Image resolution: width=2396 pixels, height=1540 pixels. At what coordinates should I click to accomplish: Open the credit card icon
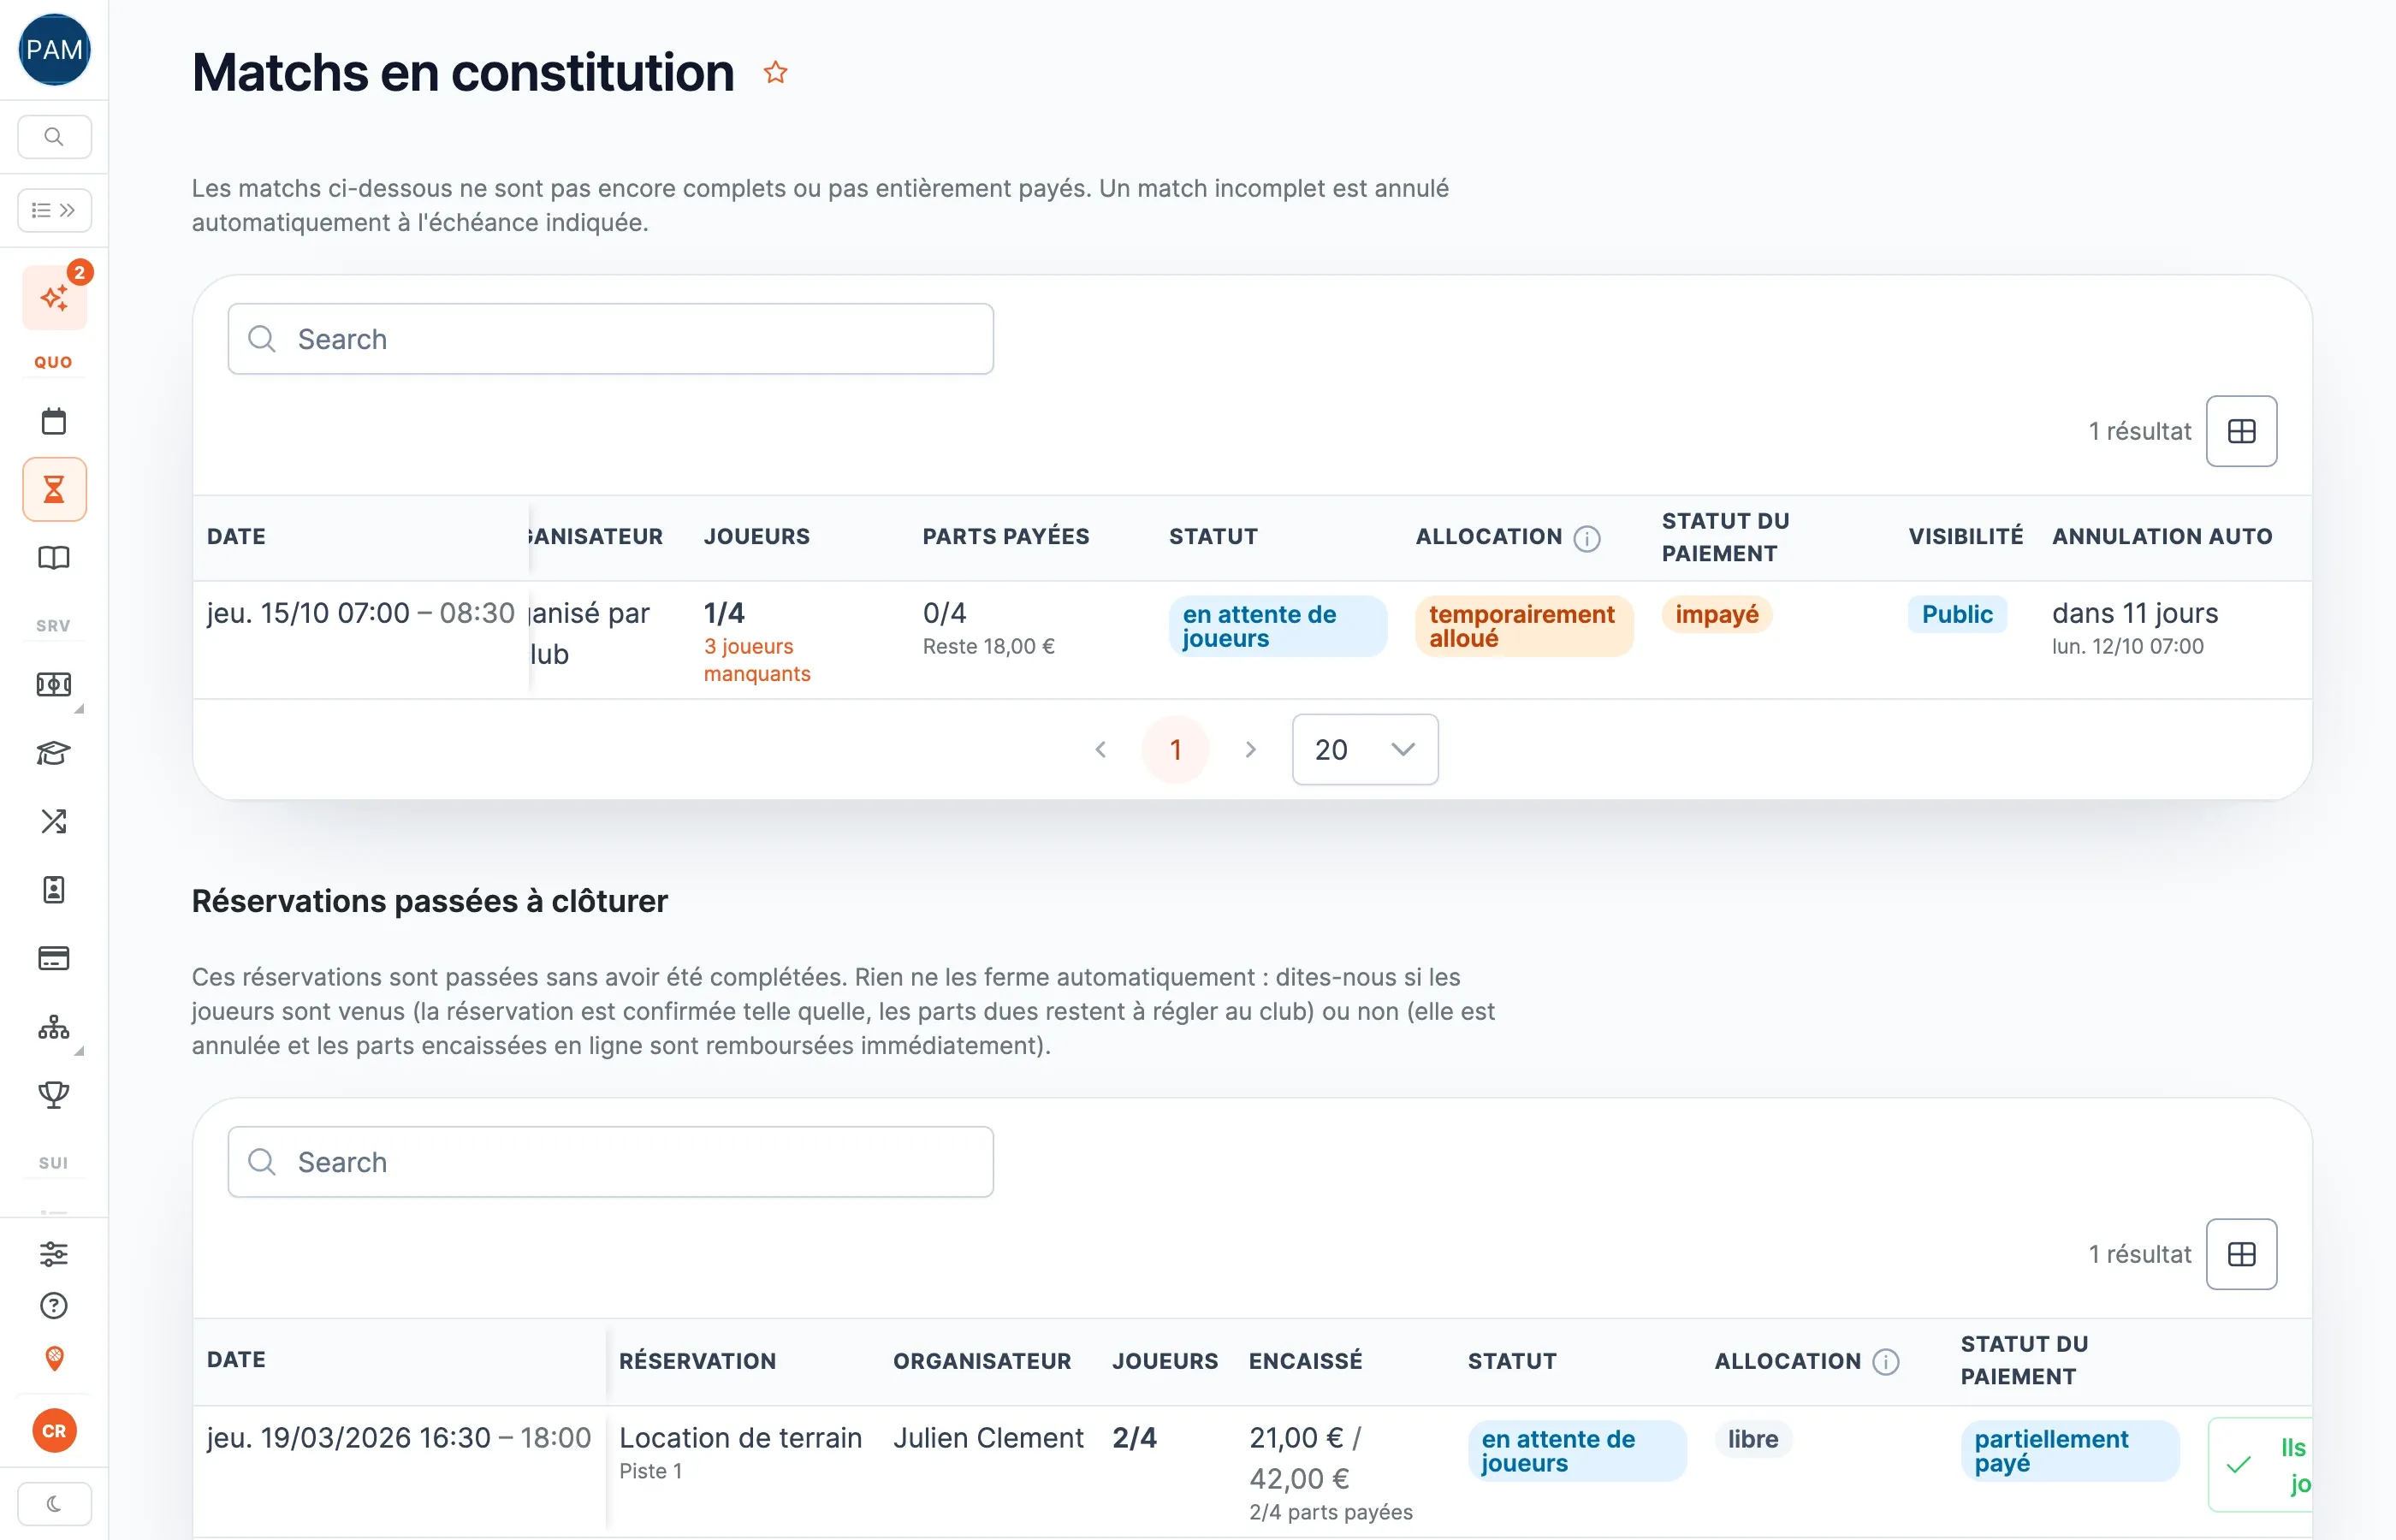pos(54,958)
